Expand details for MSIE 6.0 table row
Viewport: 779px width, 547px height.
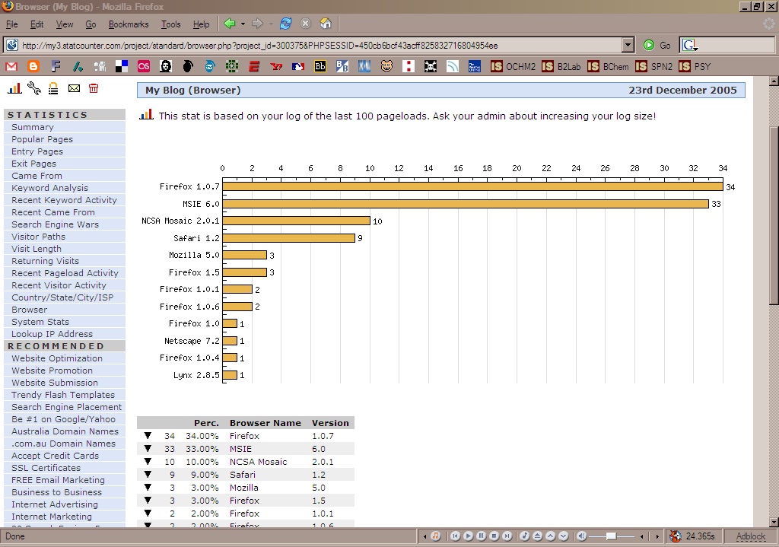[148, 449]
